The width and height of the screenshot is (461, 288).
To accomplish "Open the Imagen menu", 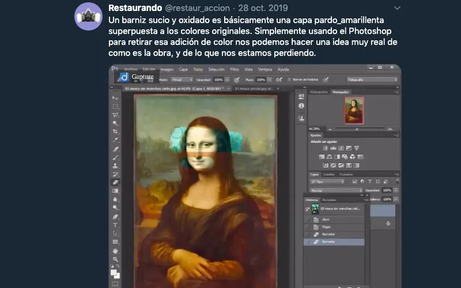I will (167, 69).
